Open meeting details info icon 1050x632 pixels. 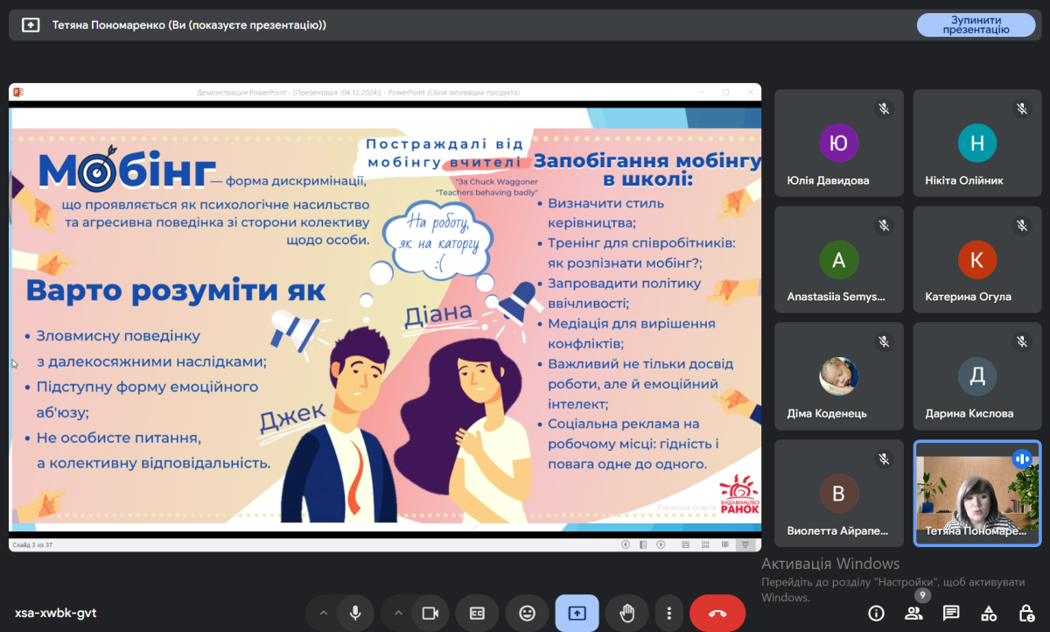coord(876,613)
